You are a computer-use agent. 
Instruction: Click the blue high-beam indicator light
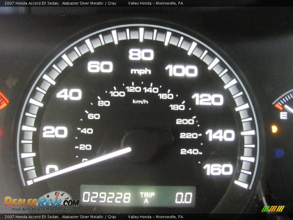[x=279, y=153]
